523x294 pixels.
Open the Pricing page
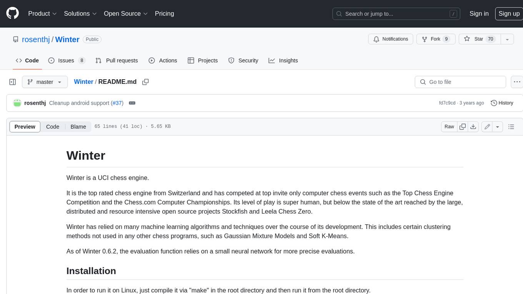click(164, 13)
